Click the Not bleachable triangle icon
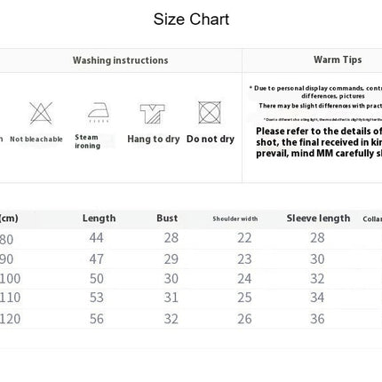Viewport: 382px width, 382px height. click(x=41, y=113)
